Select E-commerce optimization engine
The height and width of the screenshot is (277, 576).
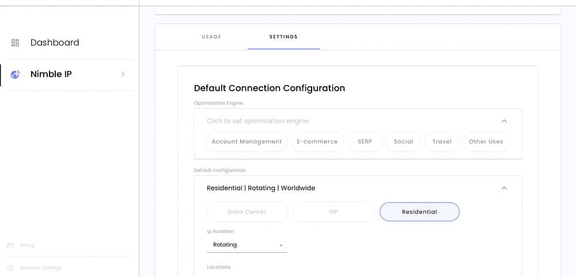317,141
